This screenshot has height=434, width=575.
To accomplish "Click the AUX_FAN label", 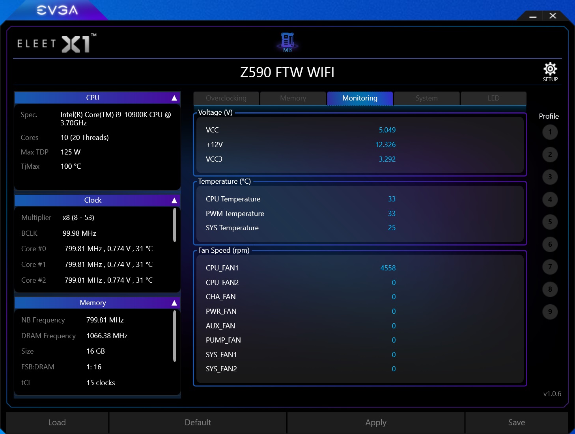I will coord(220,326).
